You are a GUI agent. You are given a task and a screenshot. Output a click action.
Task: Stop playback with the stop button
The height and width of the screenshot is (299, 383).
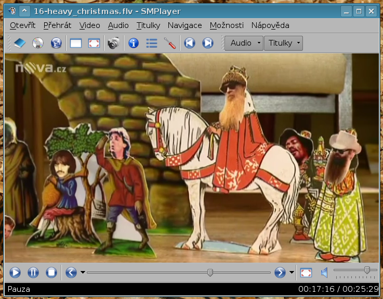click(x=51, y=272)
